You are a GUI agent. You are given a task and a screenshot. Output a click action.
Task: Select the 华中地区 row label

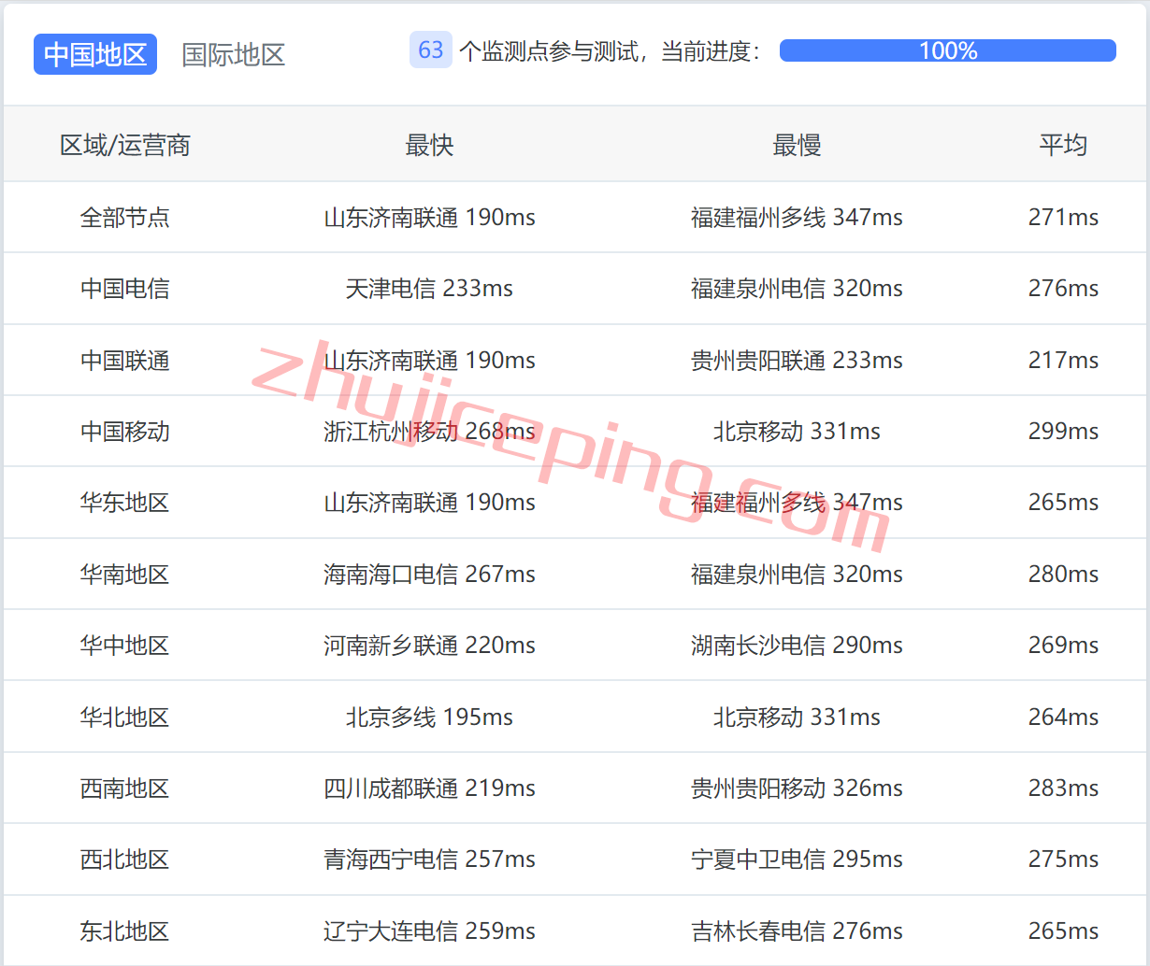tap(125, 646)
